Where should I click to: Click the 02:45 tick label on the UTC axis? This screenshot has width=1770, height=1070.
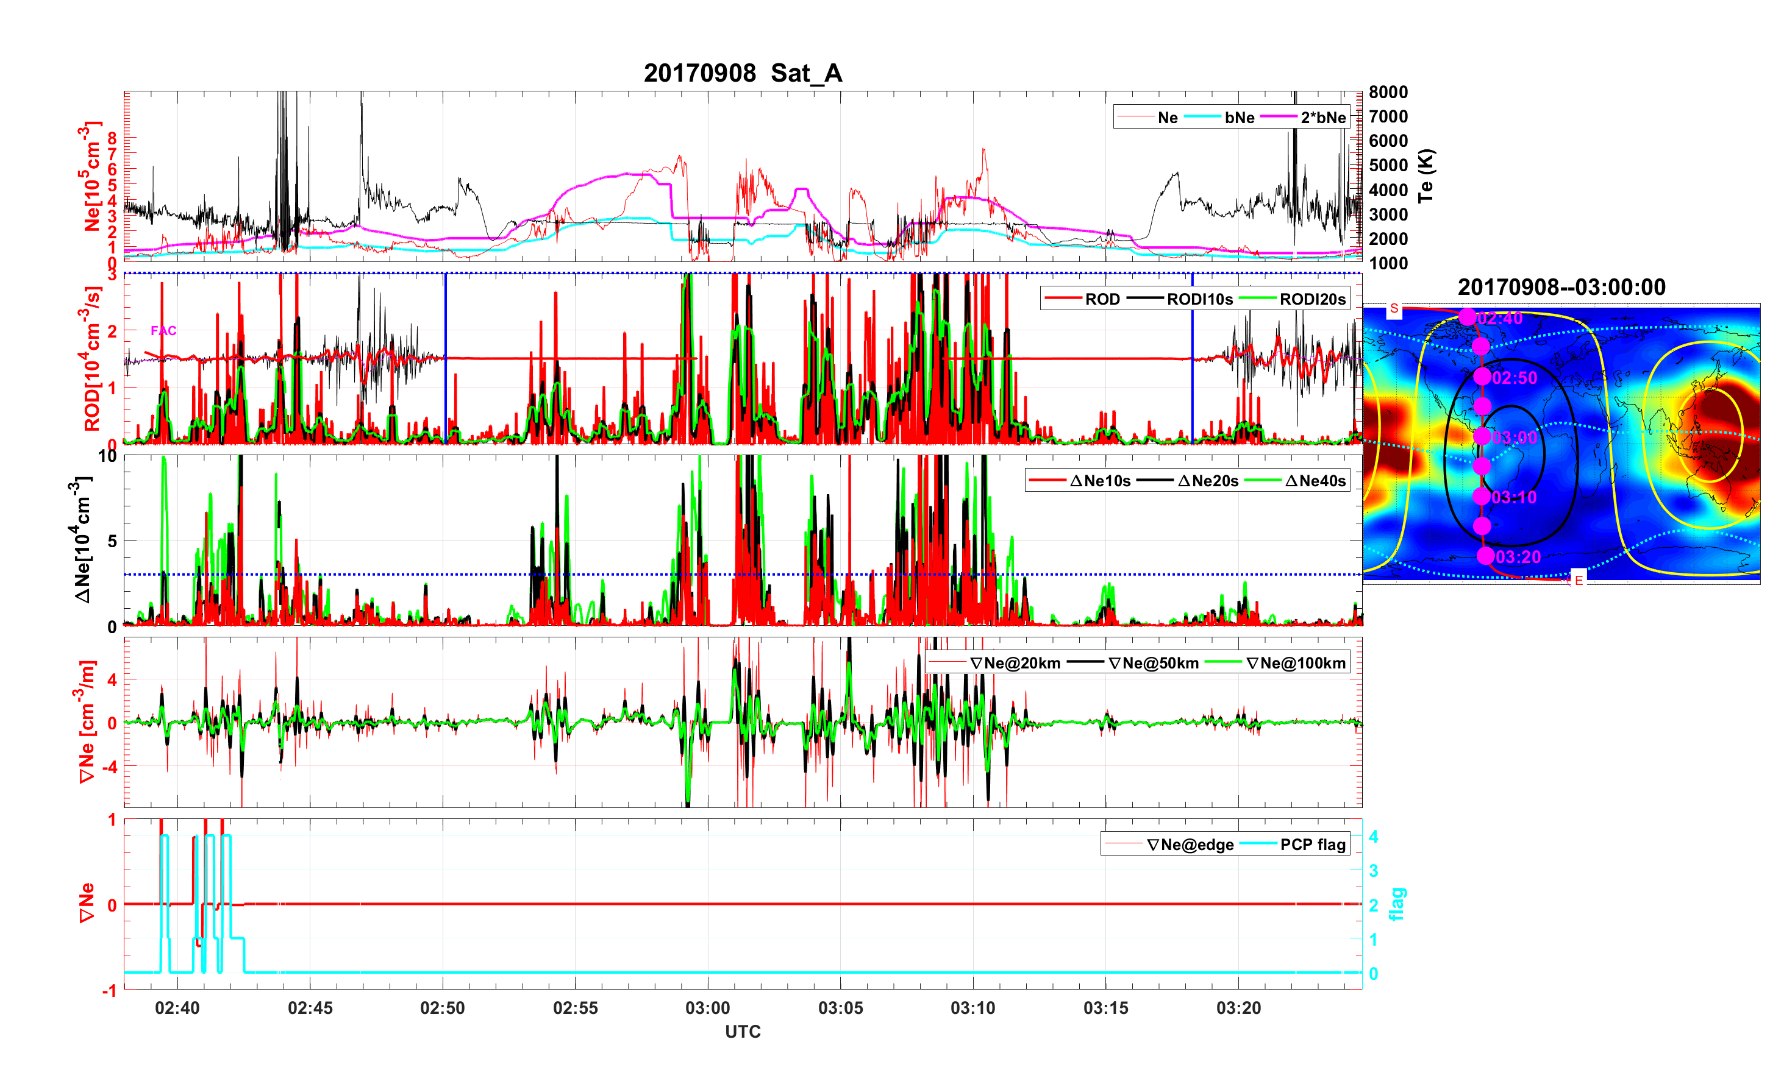310,1007
